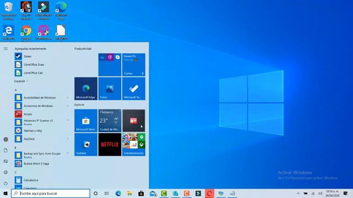
Task: Open the Action Center notifications
Action: tap(346, 194)
